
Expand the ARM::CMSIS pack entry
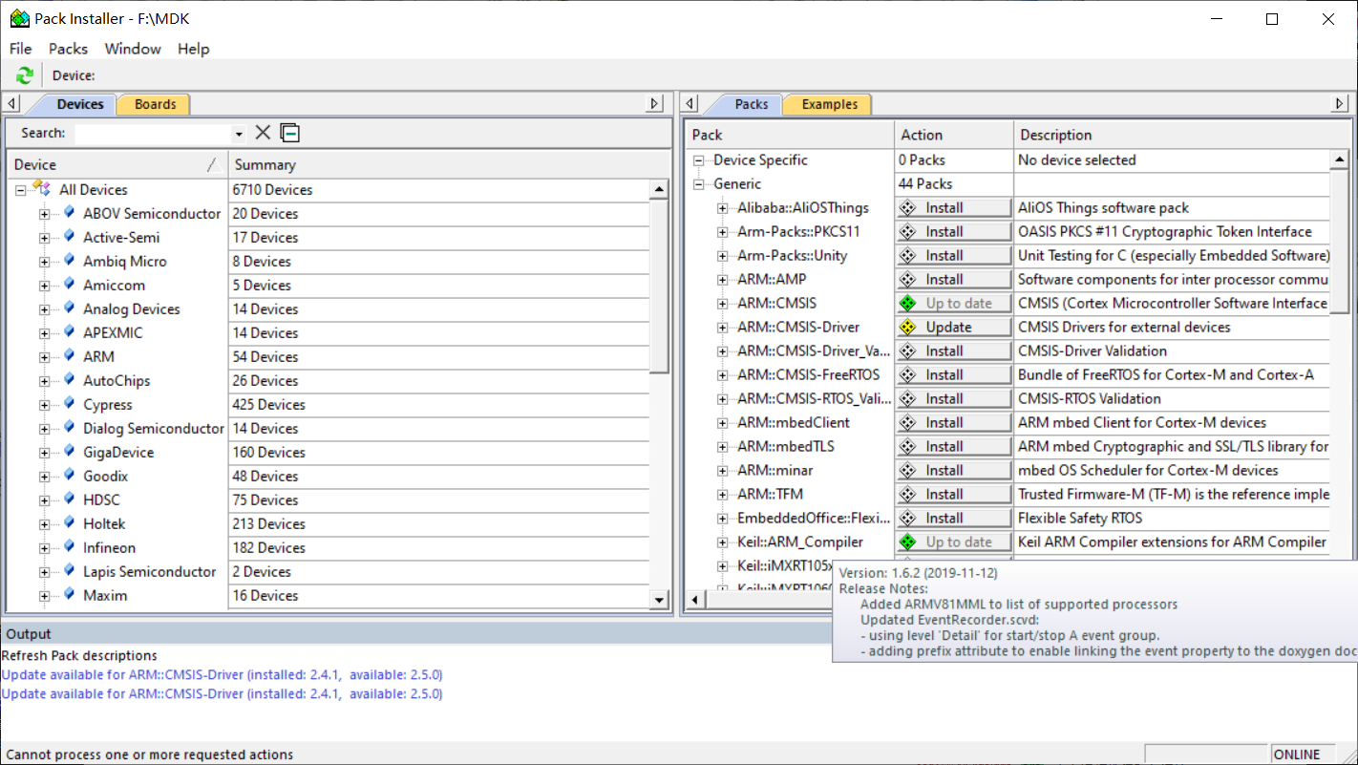click(723, 304)
